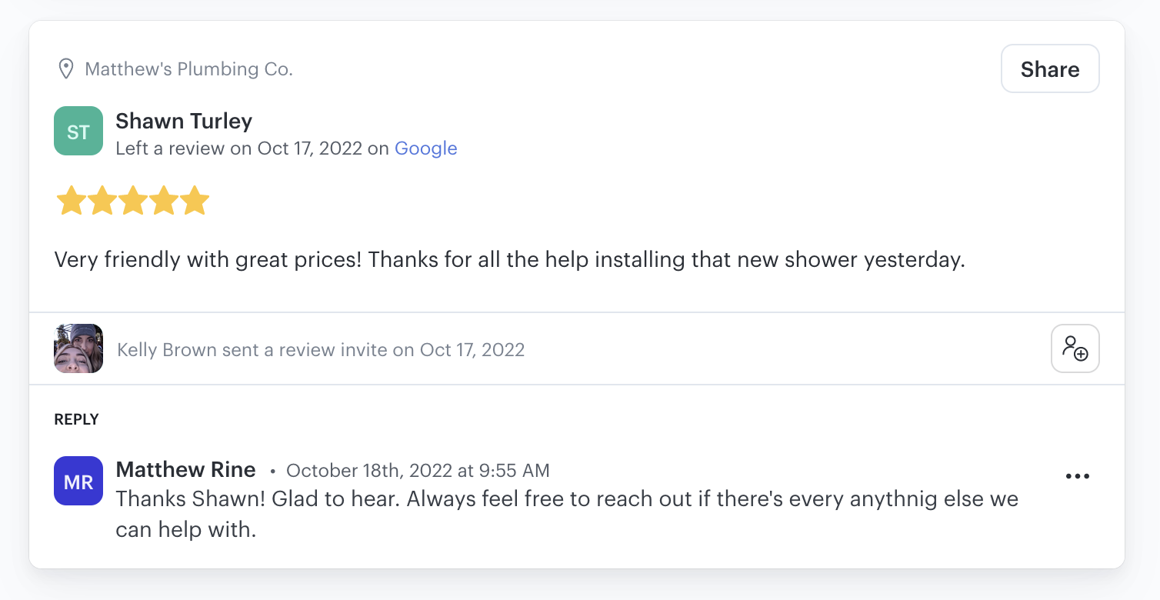The width and height of the screenshot is (1160, 600).
Task: Click the add-person assign icon
Action: point(1075,348)
